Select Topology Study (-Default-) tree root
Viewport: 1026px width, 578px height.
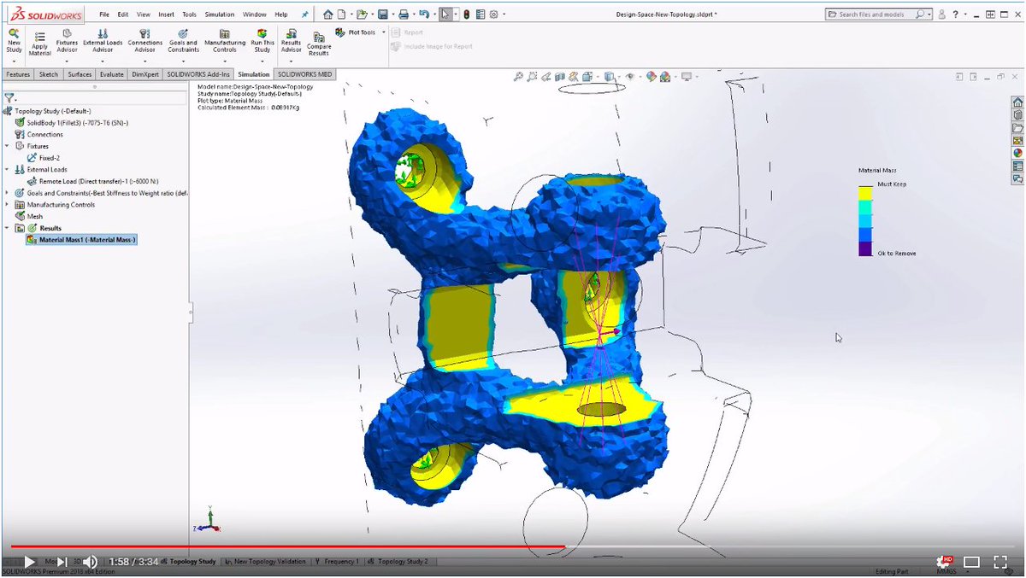coord(47,111)
